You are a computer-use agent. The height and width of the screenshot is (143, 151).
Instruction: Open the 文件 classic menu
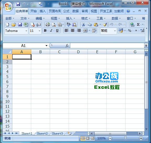click(x=25, y=18)
